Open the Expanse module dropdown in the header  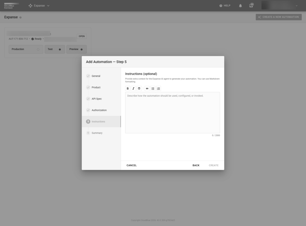pos(39,6)
